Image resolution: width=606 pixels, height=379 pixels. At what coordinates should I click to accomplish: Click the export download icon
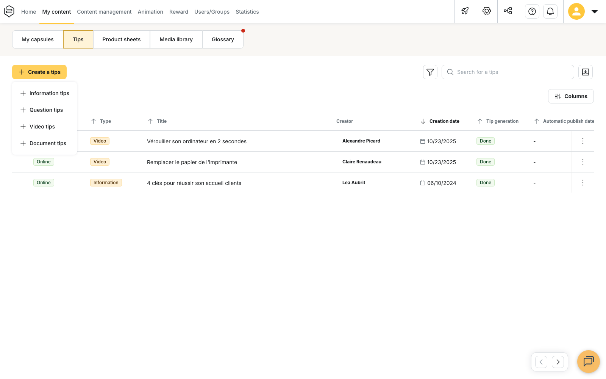pos(586,72)
